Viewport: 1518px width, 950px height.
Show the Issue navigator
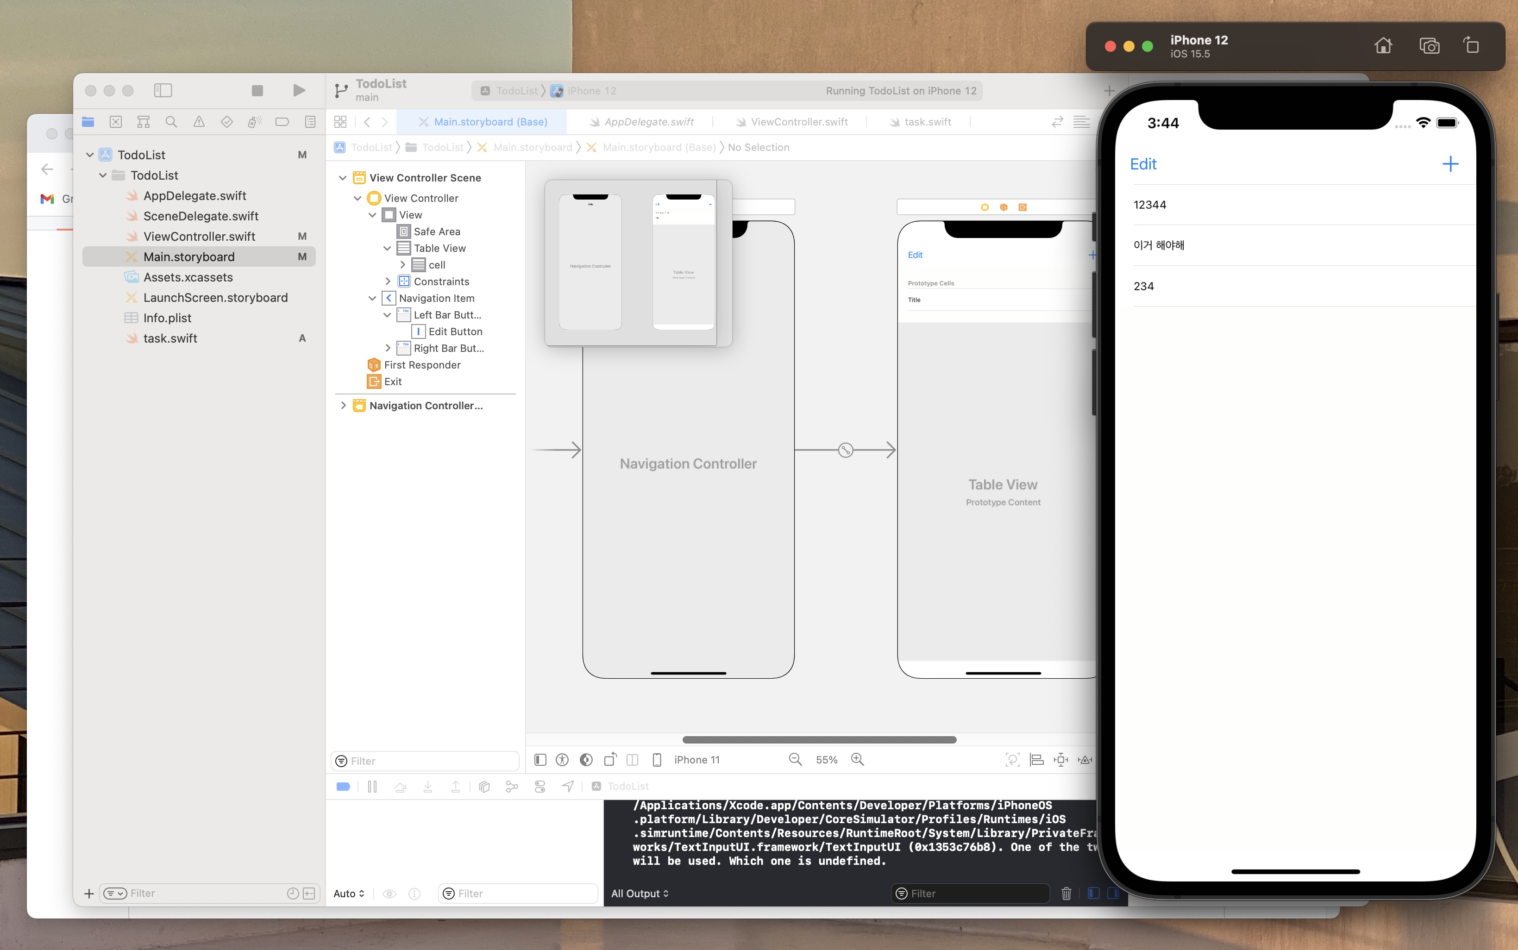tap(199, 121)
